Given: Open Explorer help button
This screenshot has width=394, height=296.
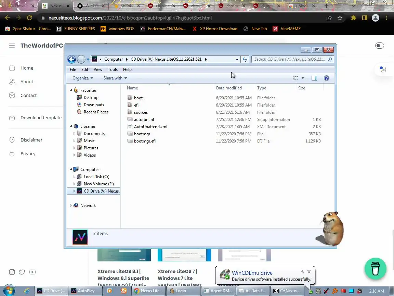Looking at the screenshot, I should pos(326,78).
